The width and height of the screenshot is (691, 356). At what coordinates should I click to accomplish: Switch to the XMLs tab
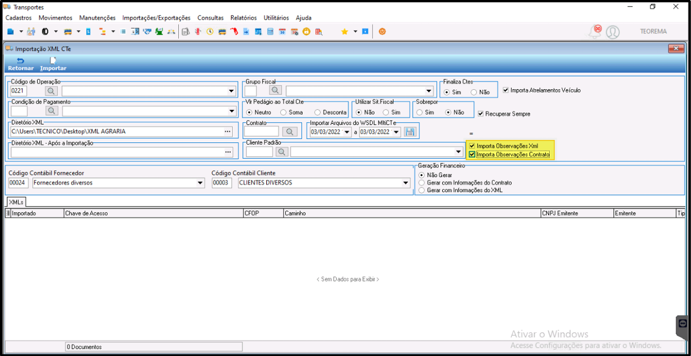pyautogui.click(x=16, y=201)
